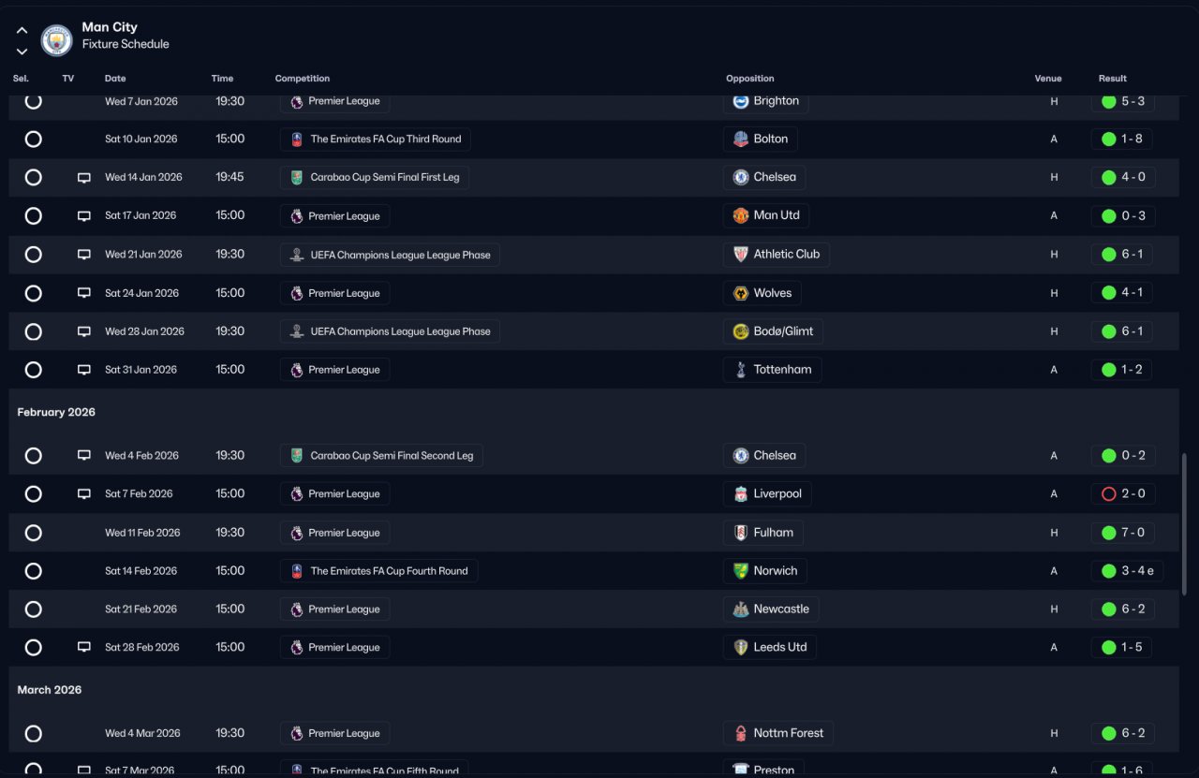Open Carabao Cup Semi Final Second Leg

381,456
